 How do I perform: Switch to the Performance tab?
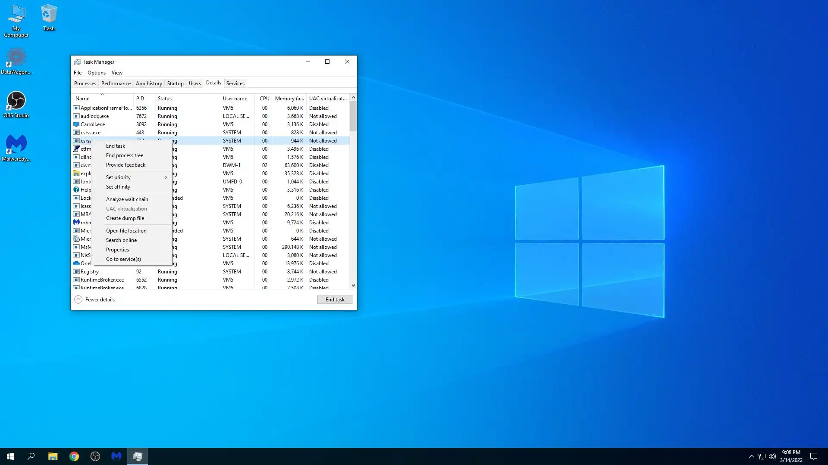(116, 84)
